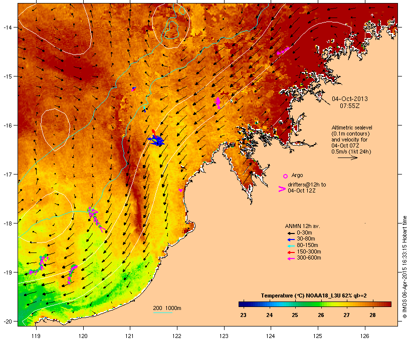
Task: Click latitude axis label -19
Action: (x=8, y=272)
